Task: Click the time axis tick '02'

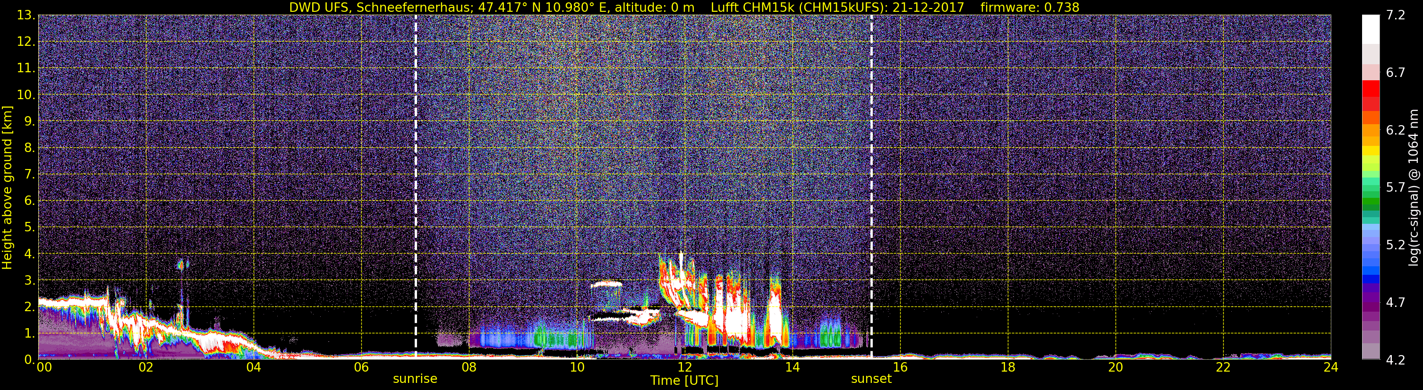Action: pyautogui.click(x=145, y=367)
